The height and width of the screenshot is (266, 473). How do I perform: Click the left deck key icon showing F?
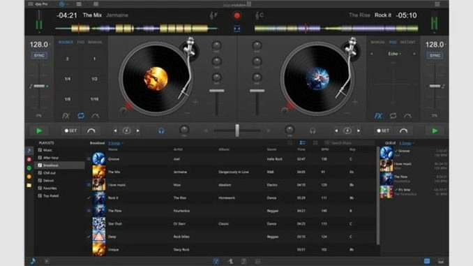tap(213, 15)
